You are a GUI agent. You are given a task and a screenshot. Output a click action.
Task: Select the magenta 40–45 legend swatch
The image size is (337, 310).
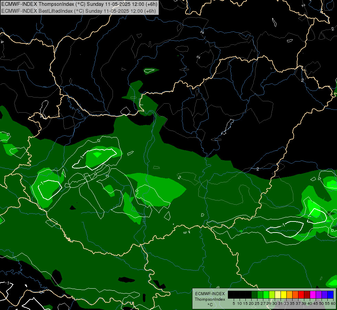[x=313, y=294]
